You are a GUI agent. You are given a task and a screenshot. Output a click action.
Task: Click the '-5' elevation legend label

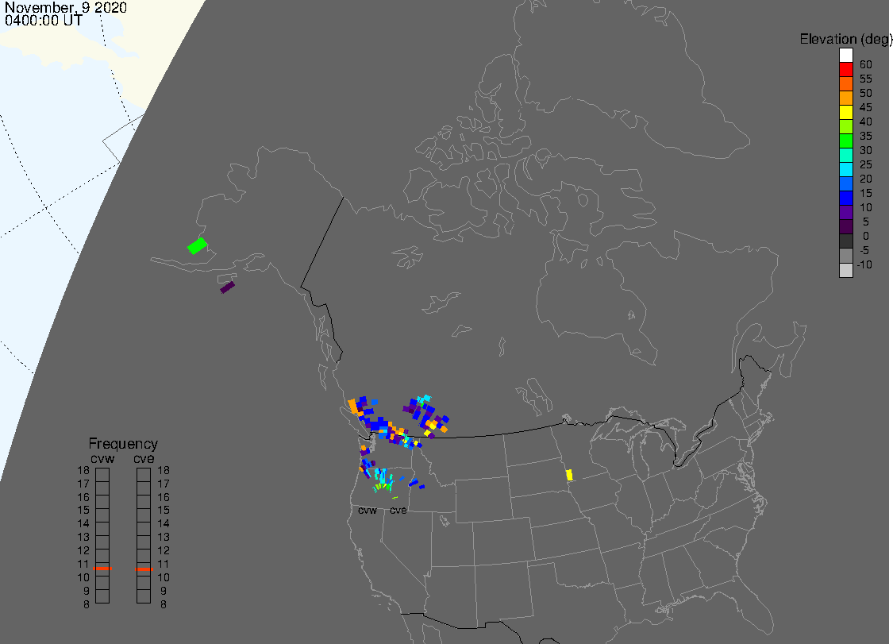[864, 250]
